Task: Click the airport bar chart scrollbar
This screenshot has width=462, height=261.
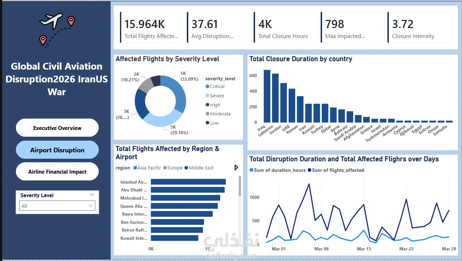Action: (240, 186)
